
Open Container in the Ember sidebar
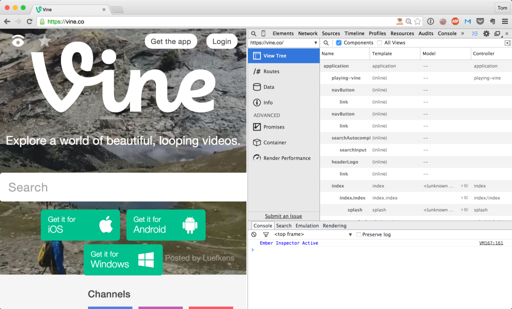tap(283, 142)
